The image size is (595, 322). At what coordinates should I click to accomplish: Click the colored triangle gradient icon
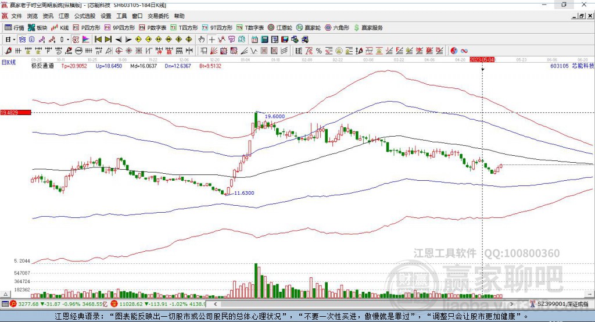(x=86, y=40)
